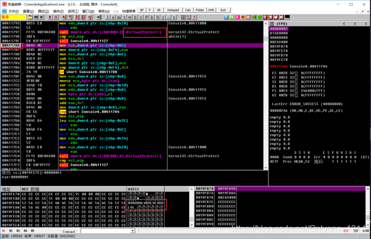Click the appearance color grid icon
The height and width of the screenshot is (239, 371).
[x=188, y=17]
